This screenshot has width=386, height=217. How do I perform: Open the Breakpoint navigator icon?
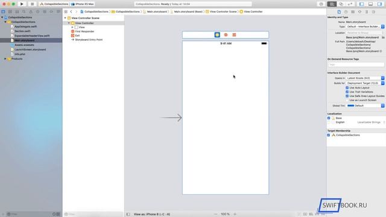click(x=51, y=11)
